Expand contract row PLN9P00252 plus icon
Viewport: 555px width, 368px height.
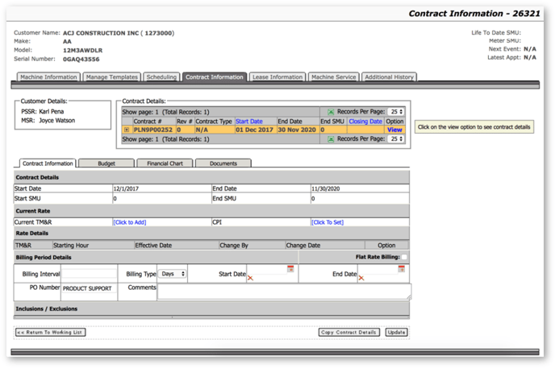coord(127,130)
